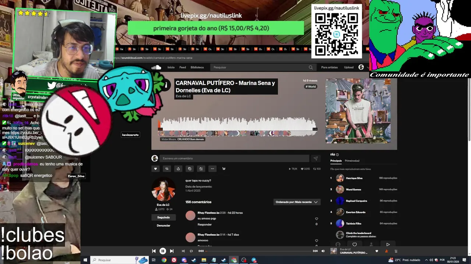Open Biblioteca in SoundCloud nav

coord(197,67)
